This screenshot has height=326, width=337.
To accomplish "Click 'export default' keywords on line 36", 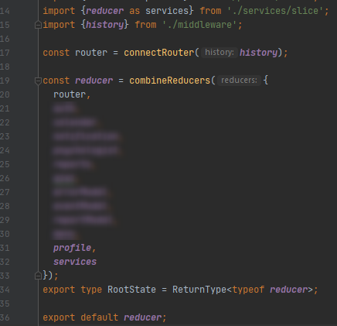I will [80, 317].
